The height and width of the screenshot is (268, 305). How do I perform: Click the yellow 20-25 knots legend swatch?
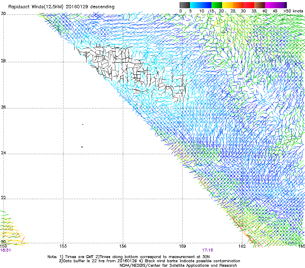tap(228, 5)
